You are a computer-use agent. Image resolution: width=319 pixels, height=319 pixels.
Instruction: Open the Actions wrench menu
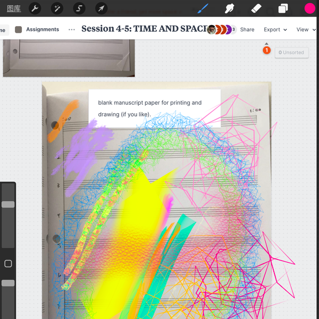pos(35,9)
